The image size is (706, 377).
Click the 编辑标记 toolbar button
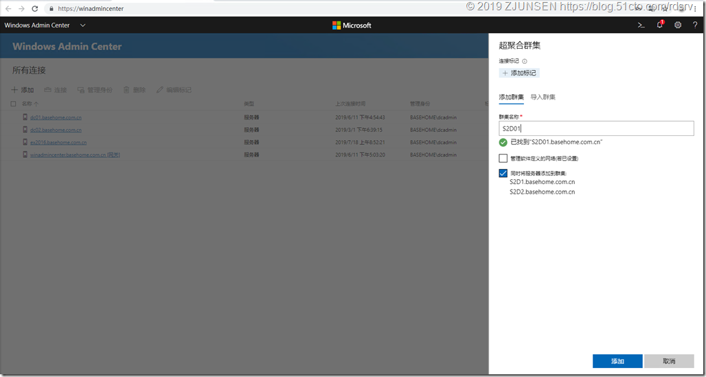click(x=174, y=90)
